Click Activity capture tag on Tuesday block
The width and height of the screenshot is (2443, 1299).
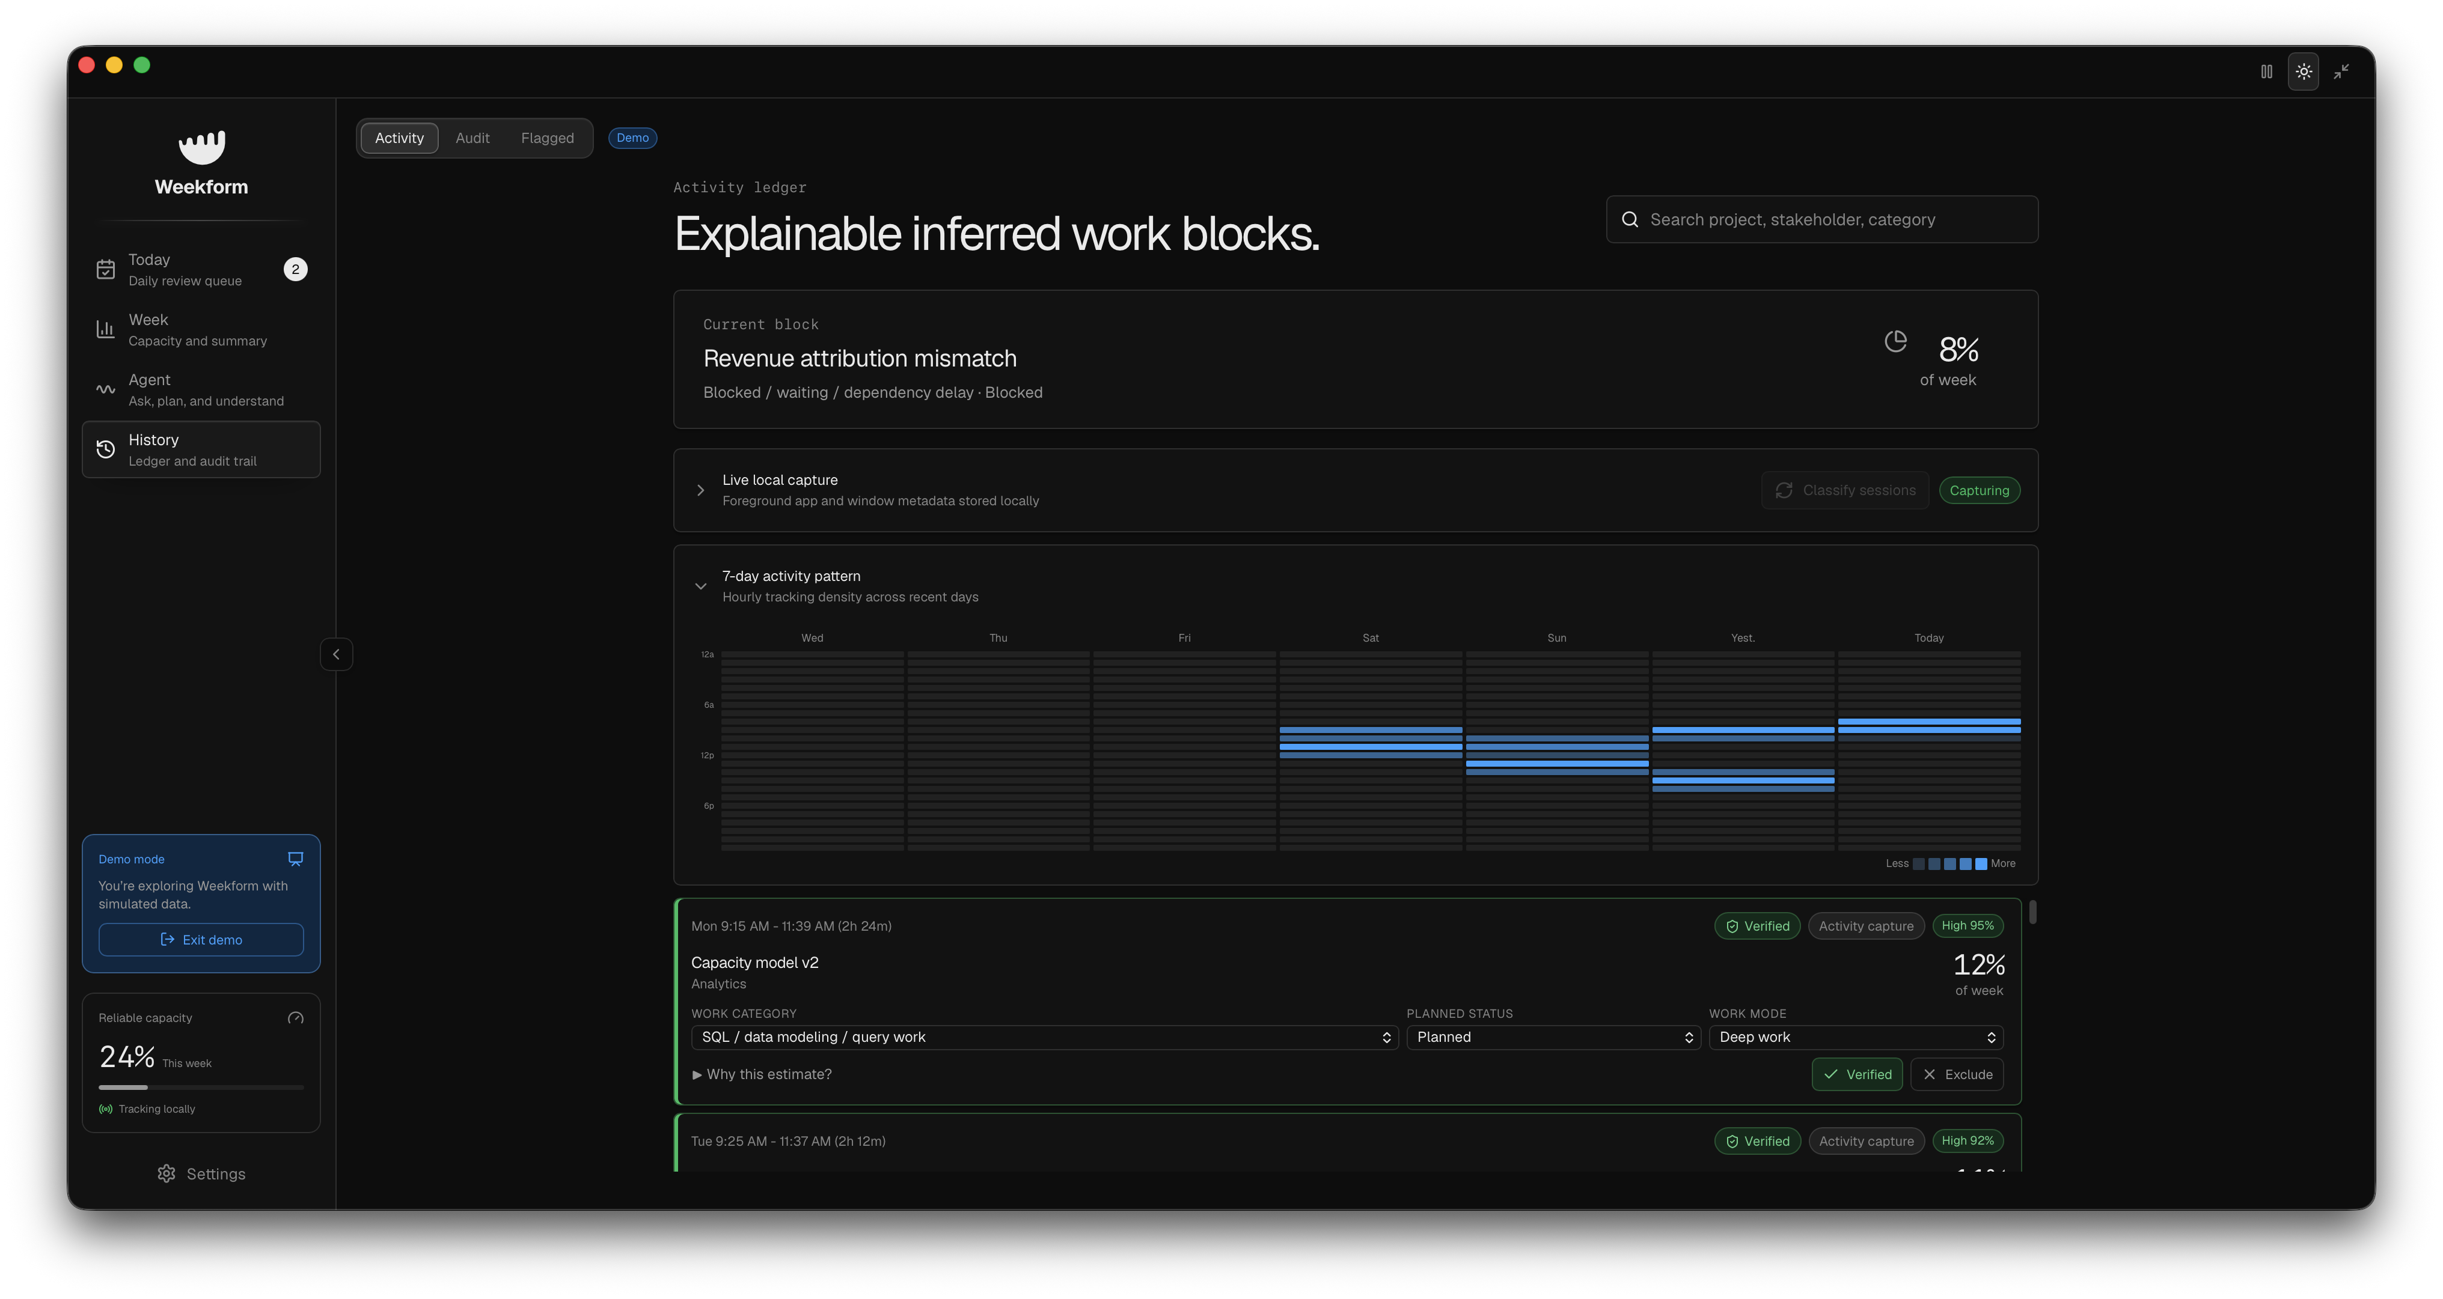[x=1865, y=1140]
